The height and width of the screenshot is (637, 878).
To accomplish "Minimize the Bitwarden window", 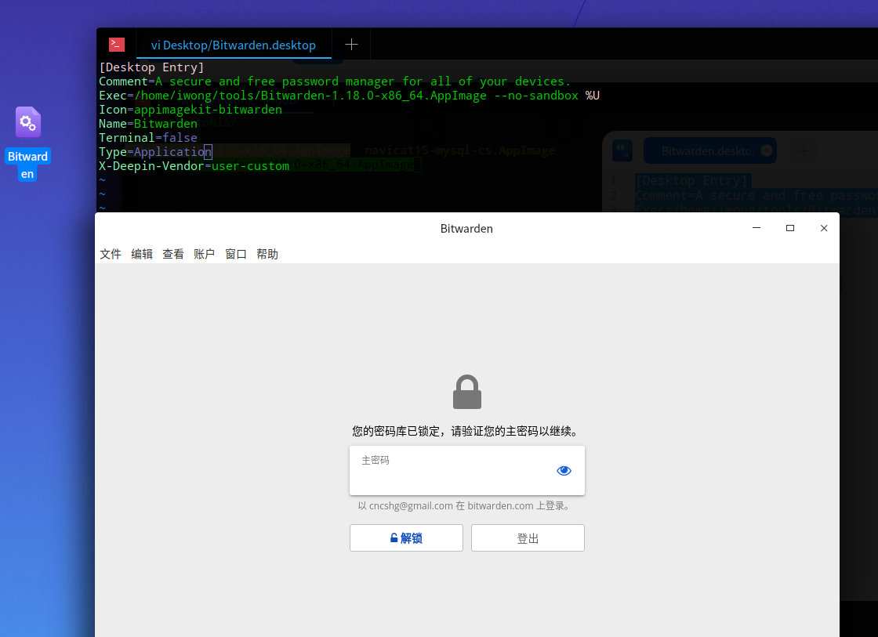I will coord(756,228).
